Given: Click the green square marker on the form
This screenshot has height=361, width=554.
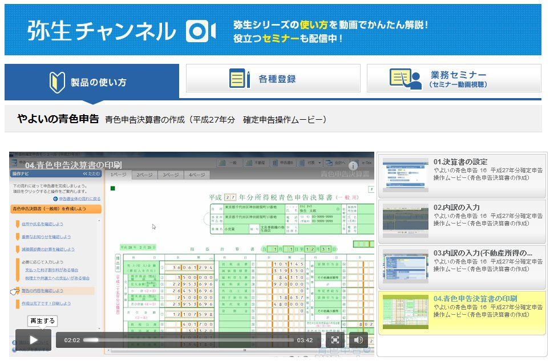Looking at the screenshot, I should click(x=113, y=188).
